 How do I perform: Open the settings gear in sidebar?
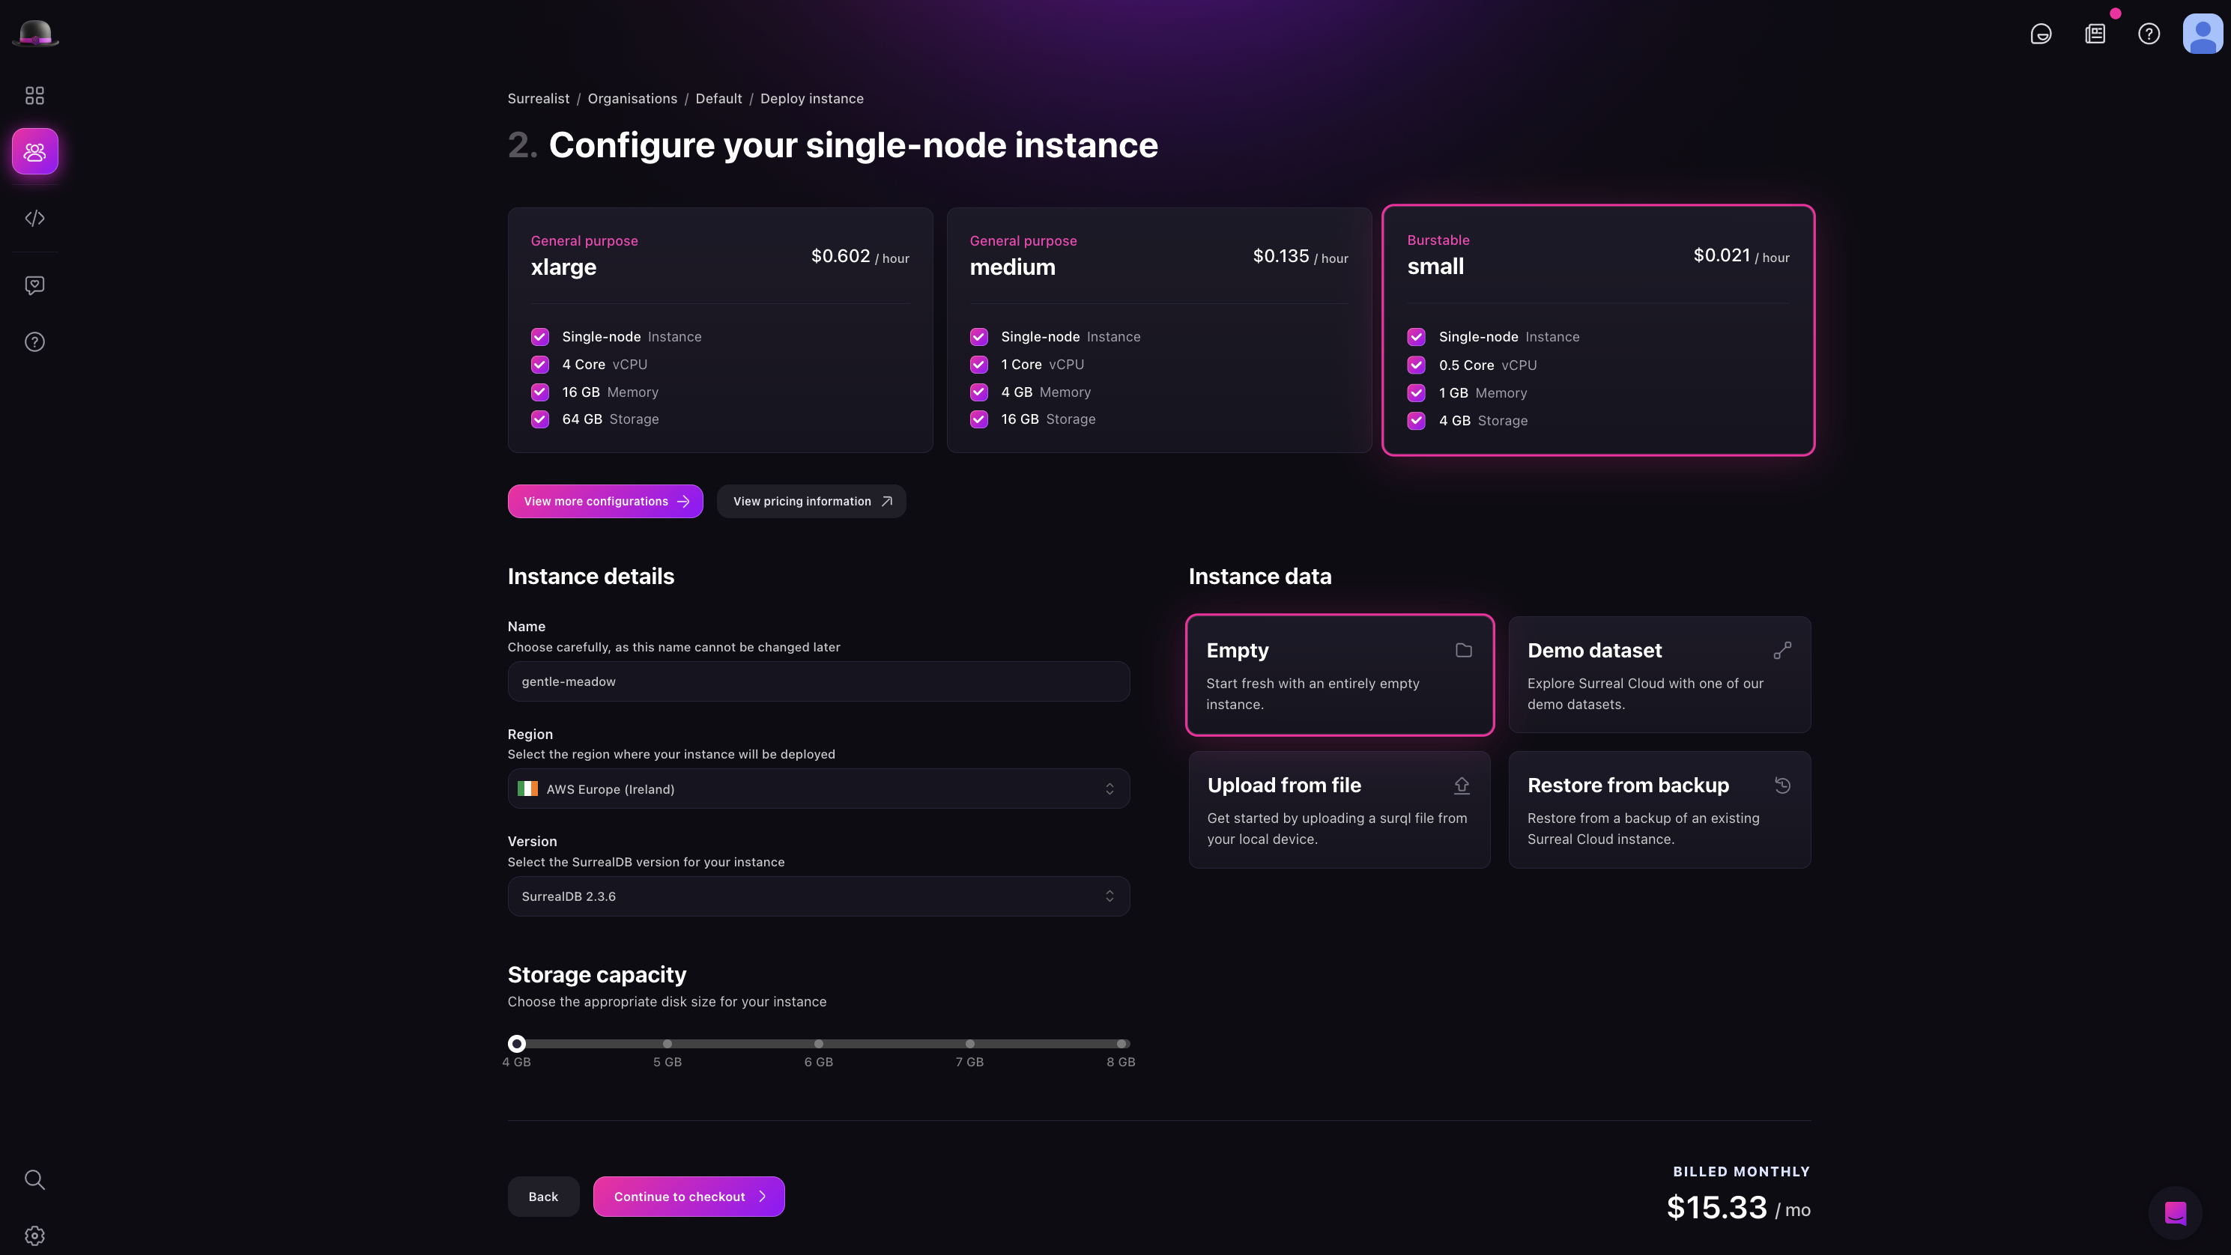click(x=34, y=1235)
